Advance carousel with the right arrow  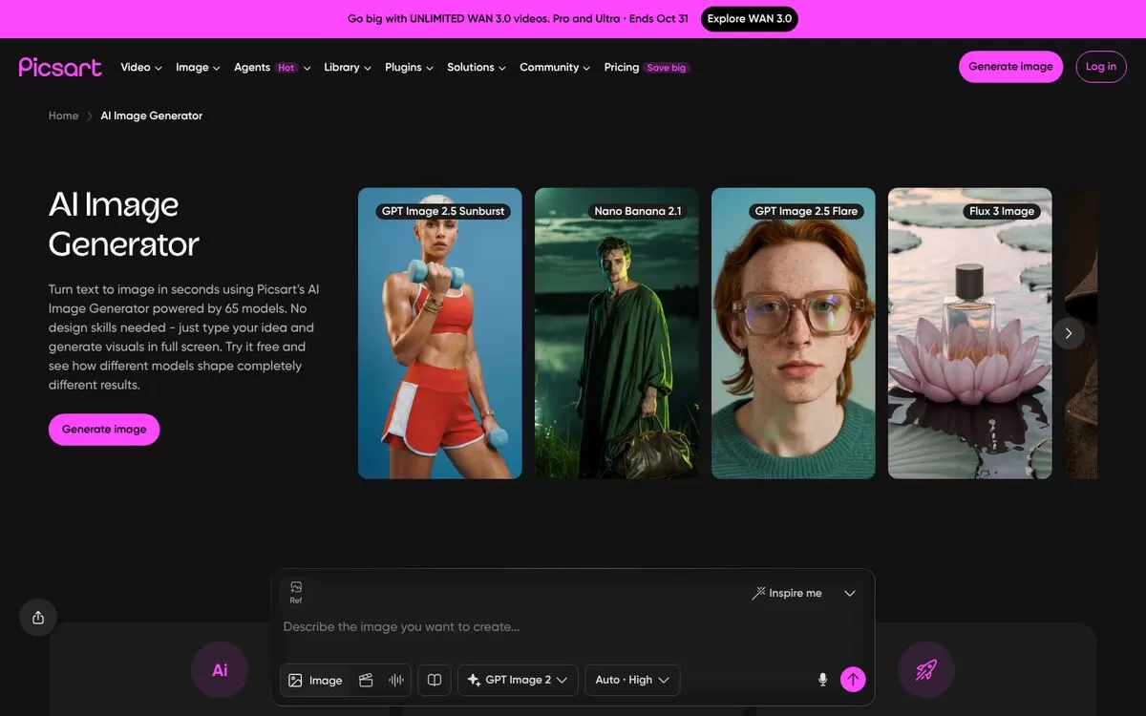pos(1069,333)
